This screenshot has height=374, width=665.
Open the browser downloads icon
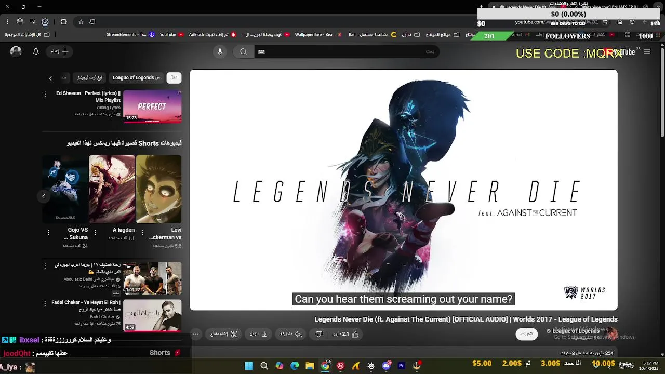pos(45,22)
